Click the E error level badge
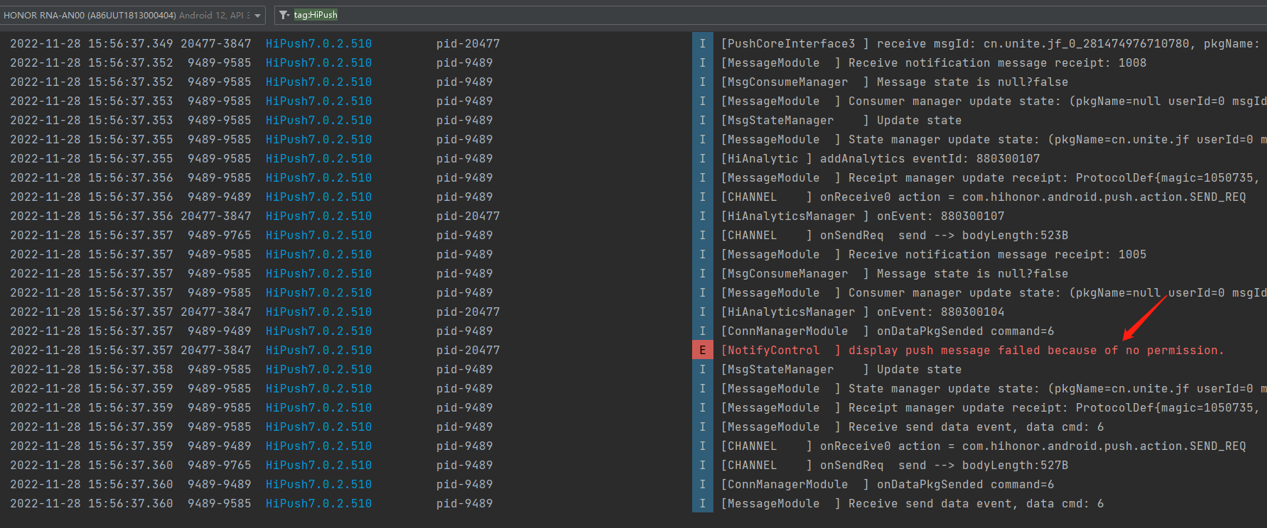 702,350
